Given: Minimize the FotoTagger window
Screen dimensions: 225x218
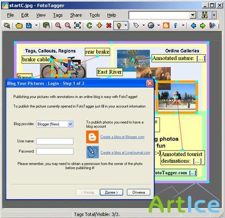Looking at the screenshot, I should point(205,5).
